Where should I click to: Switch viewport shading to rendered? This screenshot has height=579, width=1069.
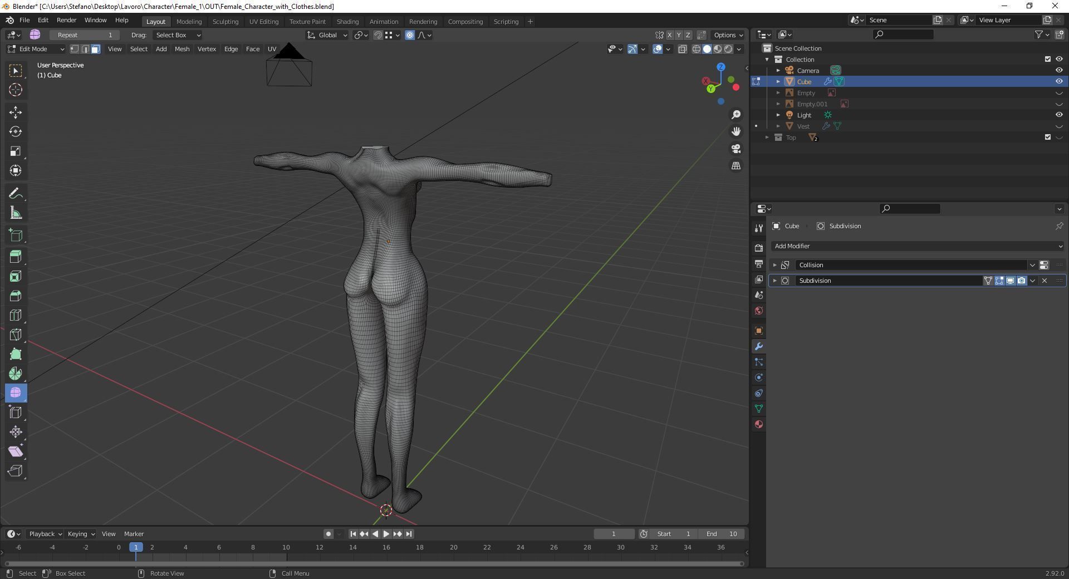pyautogui.click(x=728, y=49)
